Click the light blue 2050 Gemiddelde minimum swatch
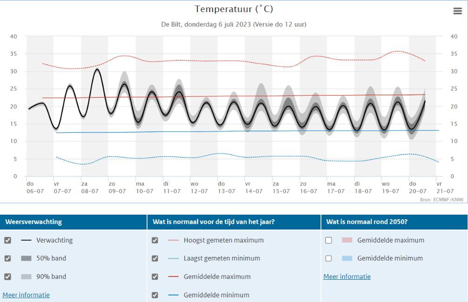The height and width of the screenshot is (302, 468). pos(347,258)
